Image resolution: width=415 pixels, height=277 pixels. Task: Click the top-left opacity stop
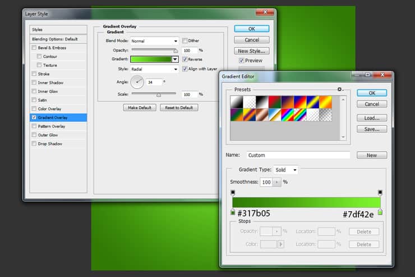tap(233, 193)
